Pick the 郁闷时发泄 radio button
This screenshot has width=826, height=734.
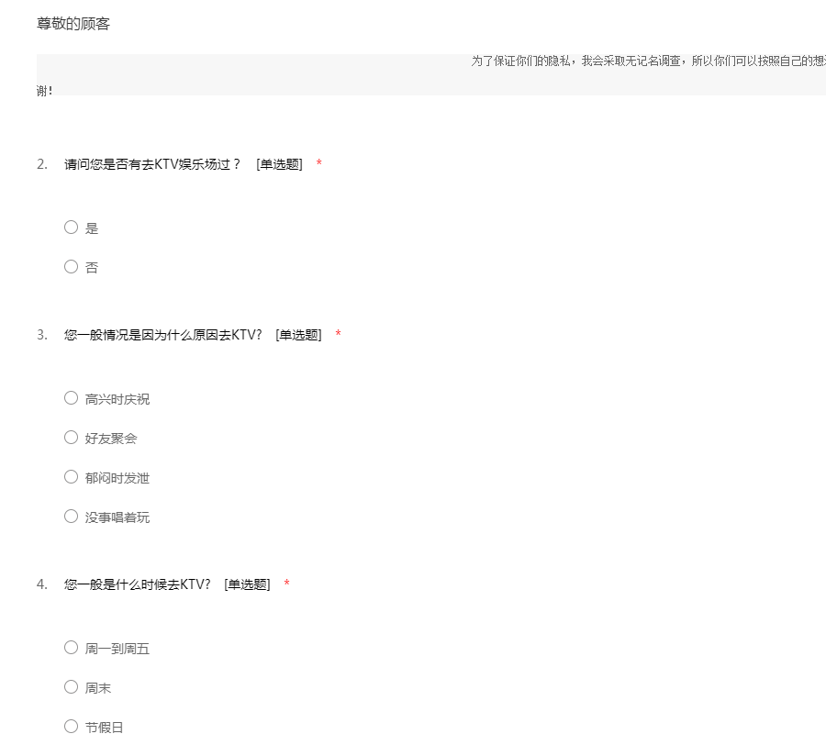[71, 477]
